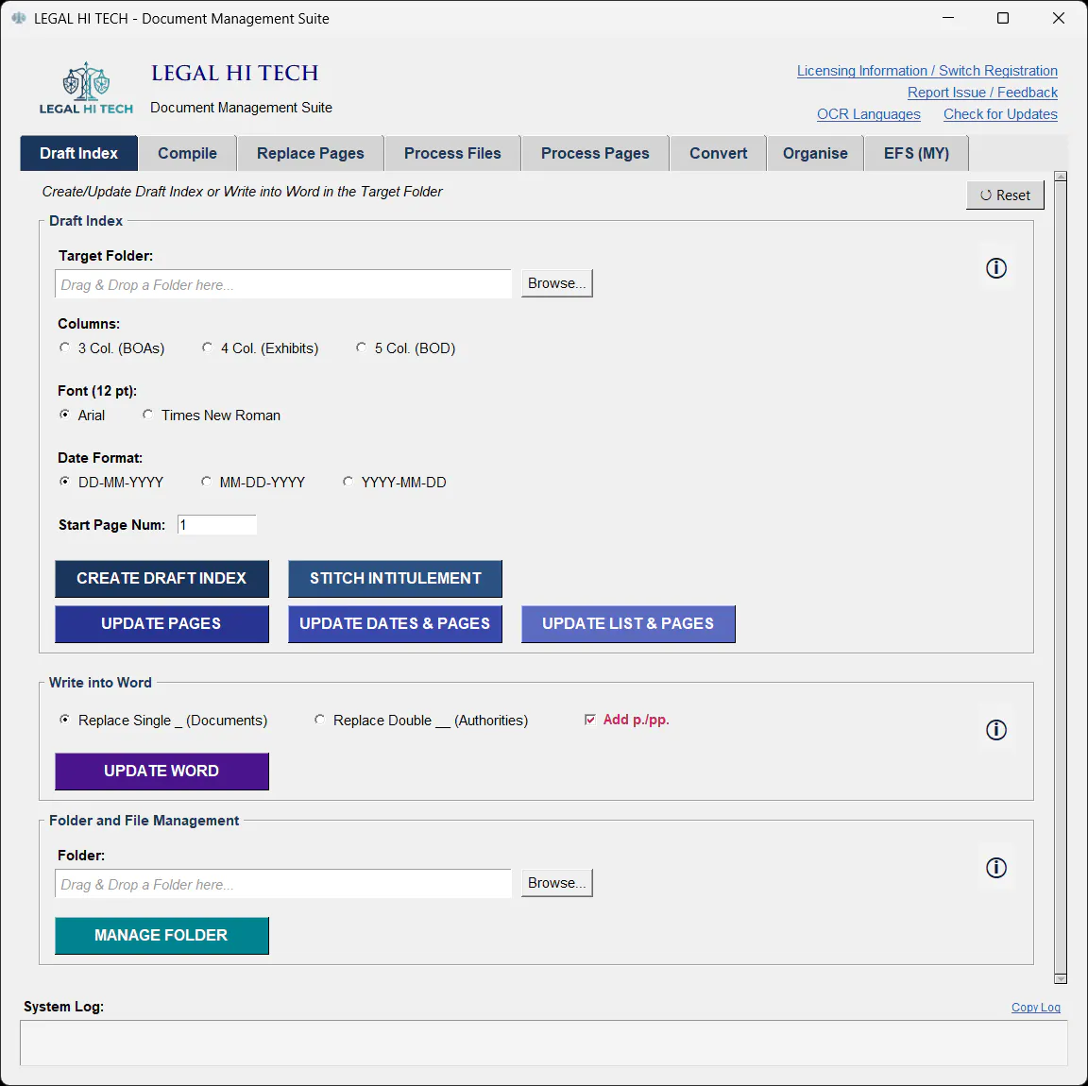
Task: Open info icon in Write into Word section
Action: 995,729
